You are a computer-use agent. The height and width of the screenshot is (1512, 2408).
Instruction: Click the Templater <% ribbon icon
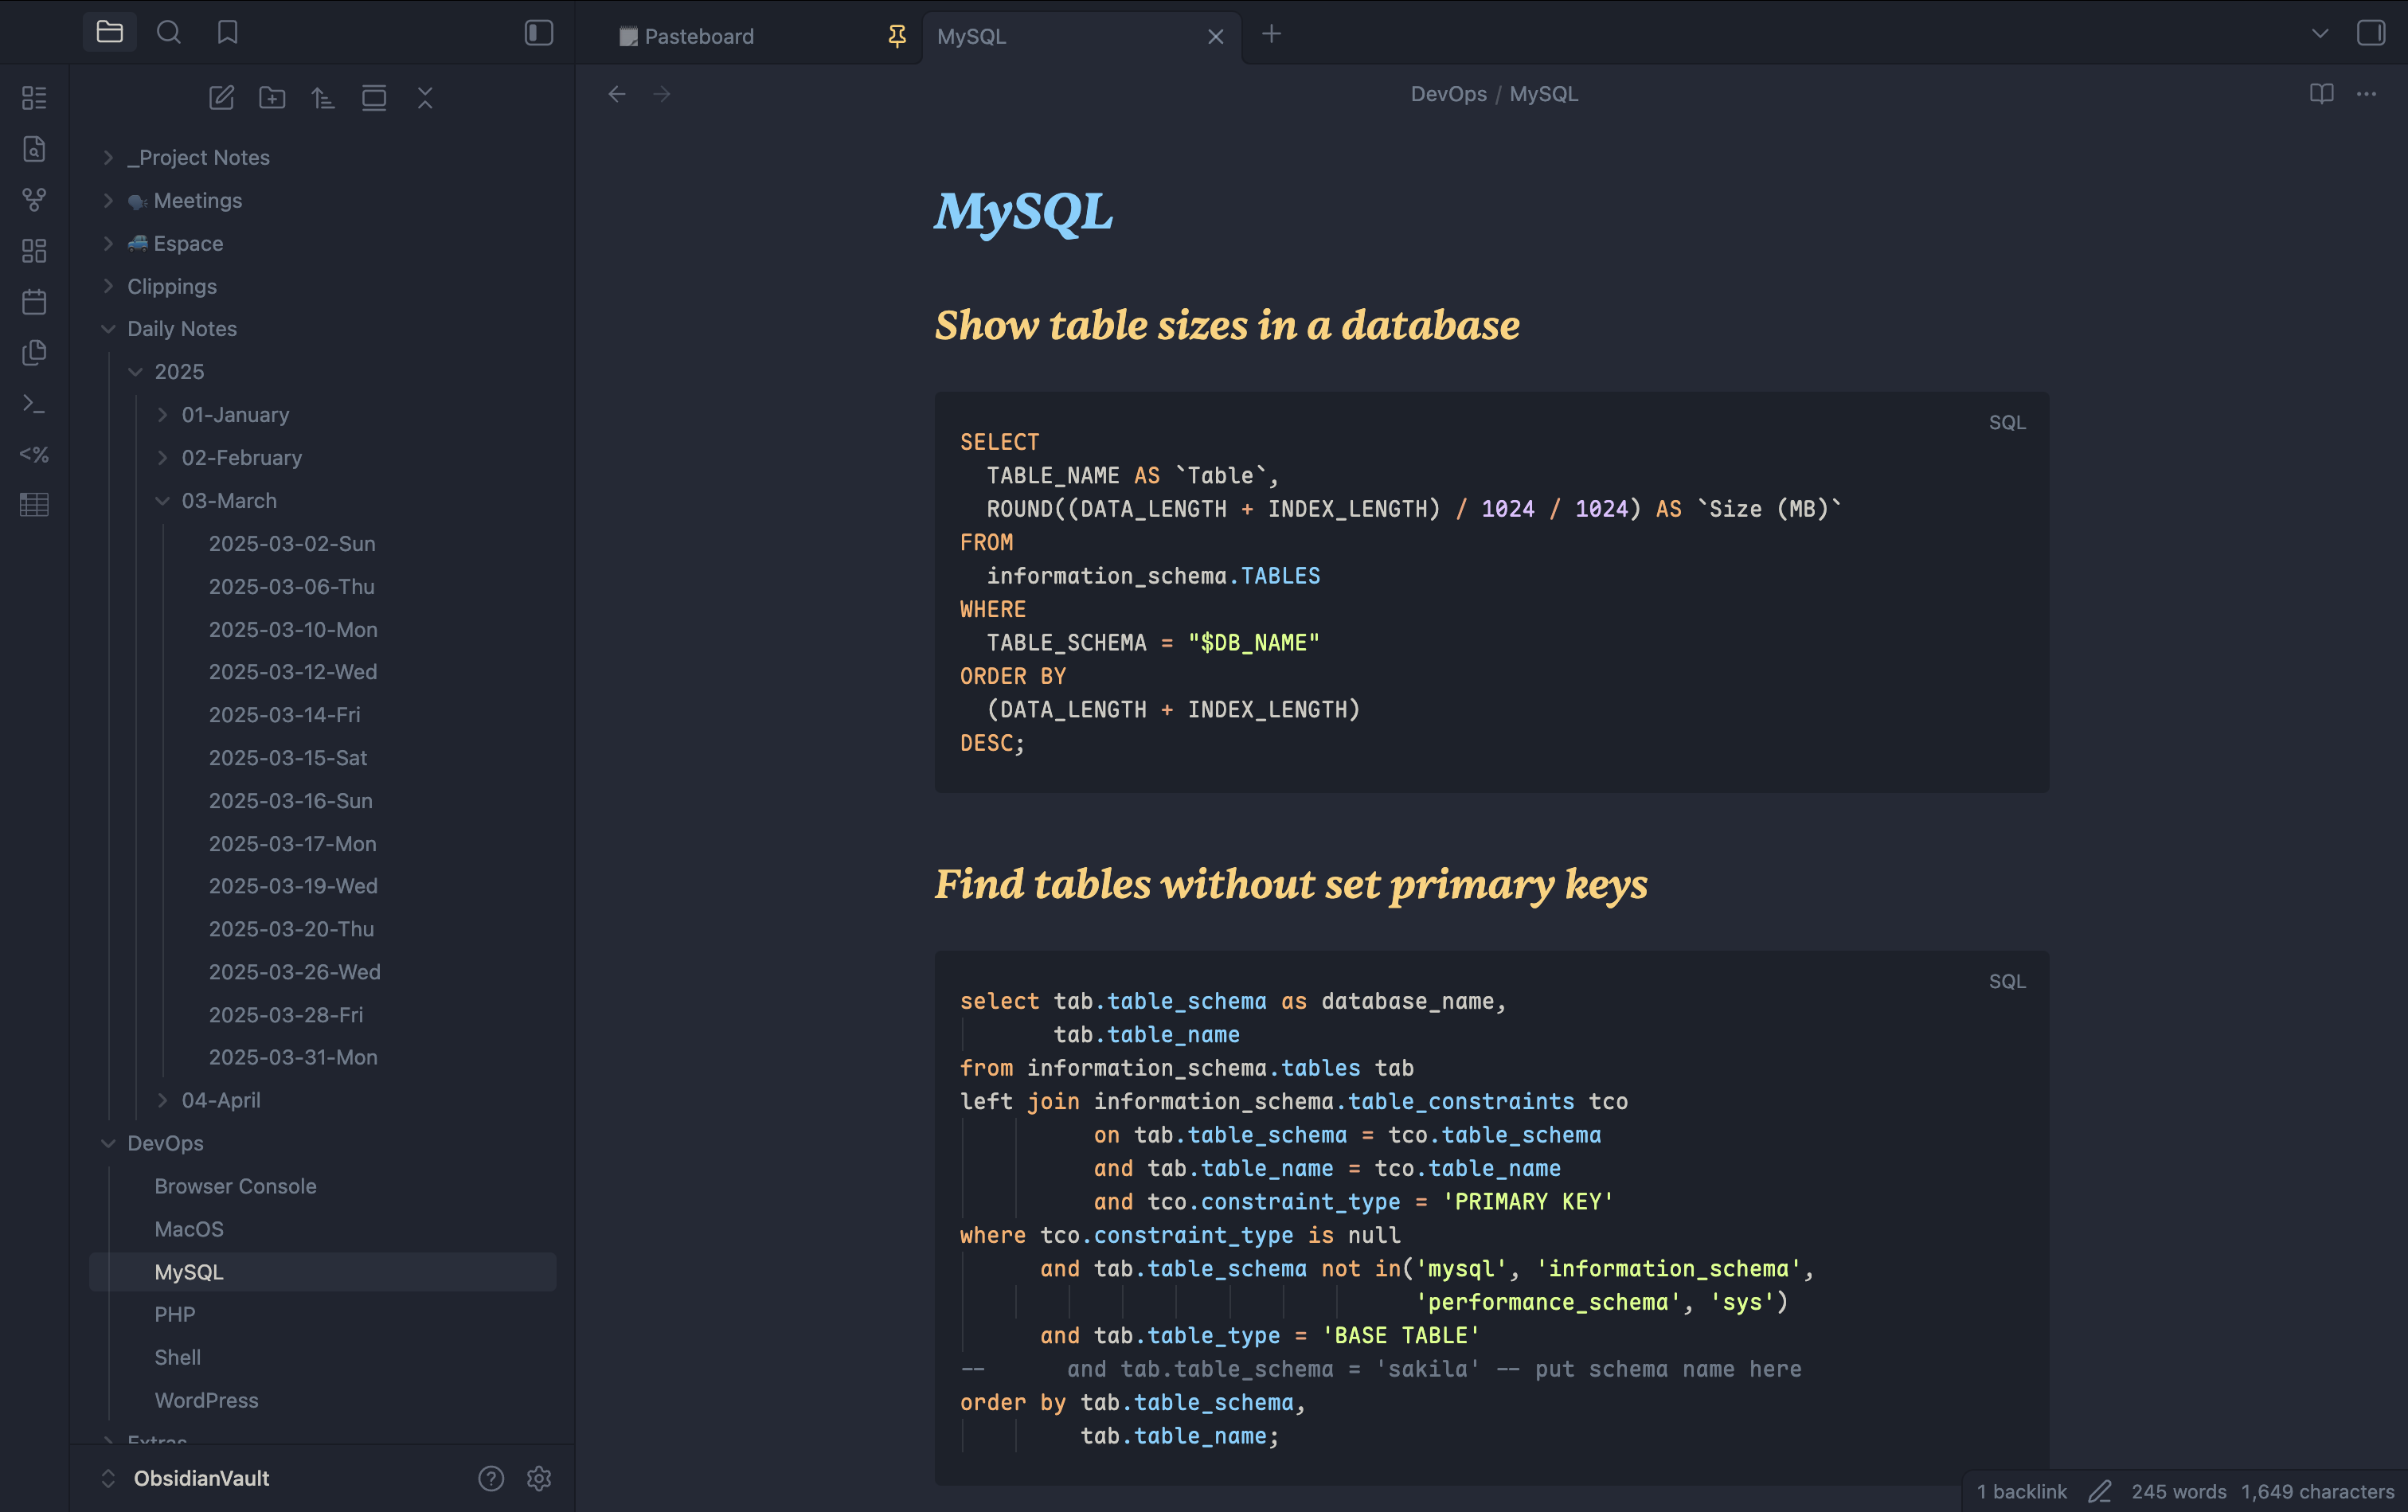34,455
